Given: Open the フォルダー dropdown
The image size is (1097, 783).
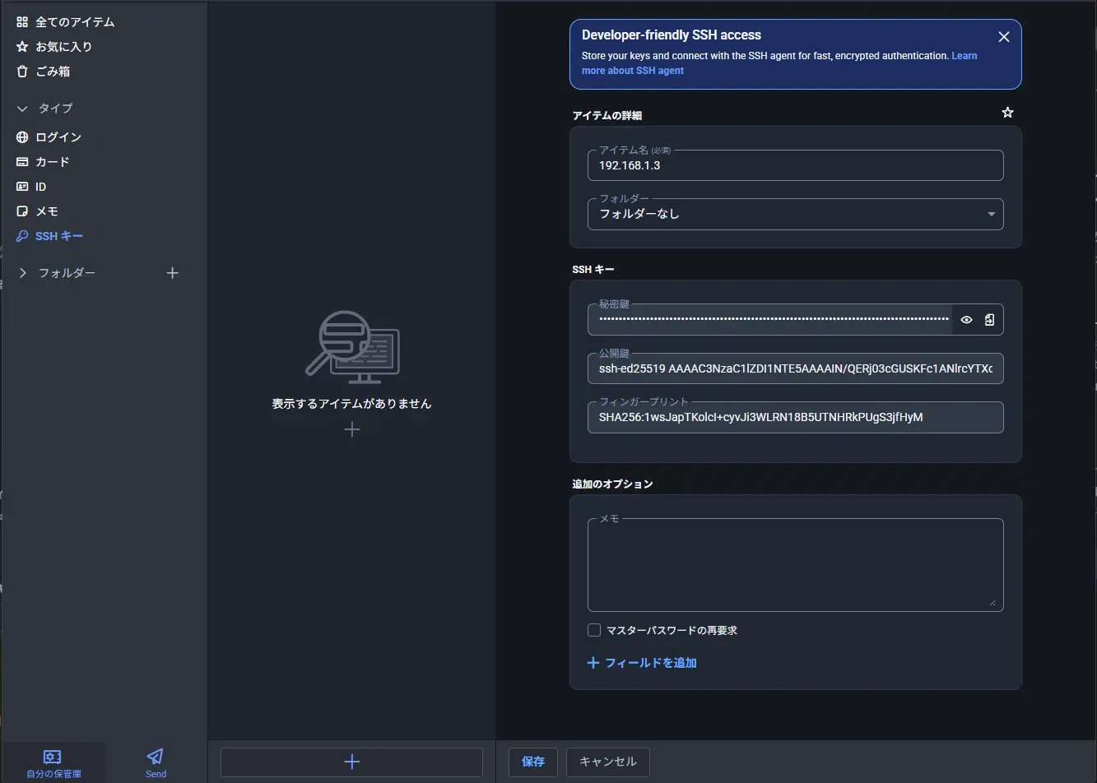Looking at the screenshot, I should click(x=796, y=214).
